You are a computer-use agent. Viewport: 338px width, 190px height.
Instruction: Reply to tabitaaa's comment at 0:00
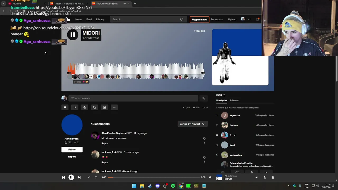point(105,163)
